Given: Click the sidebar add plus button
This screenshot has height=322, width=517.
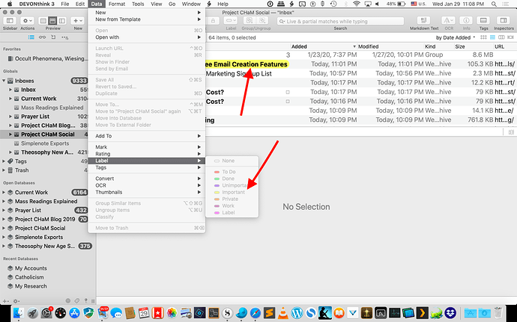Looking at the screenshot, I should (5, 301).
